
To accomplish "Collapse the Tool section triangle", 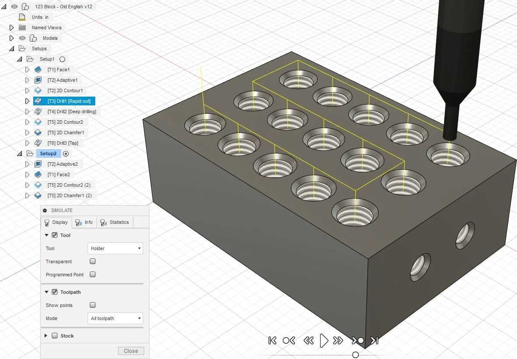I will 46,235.
